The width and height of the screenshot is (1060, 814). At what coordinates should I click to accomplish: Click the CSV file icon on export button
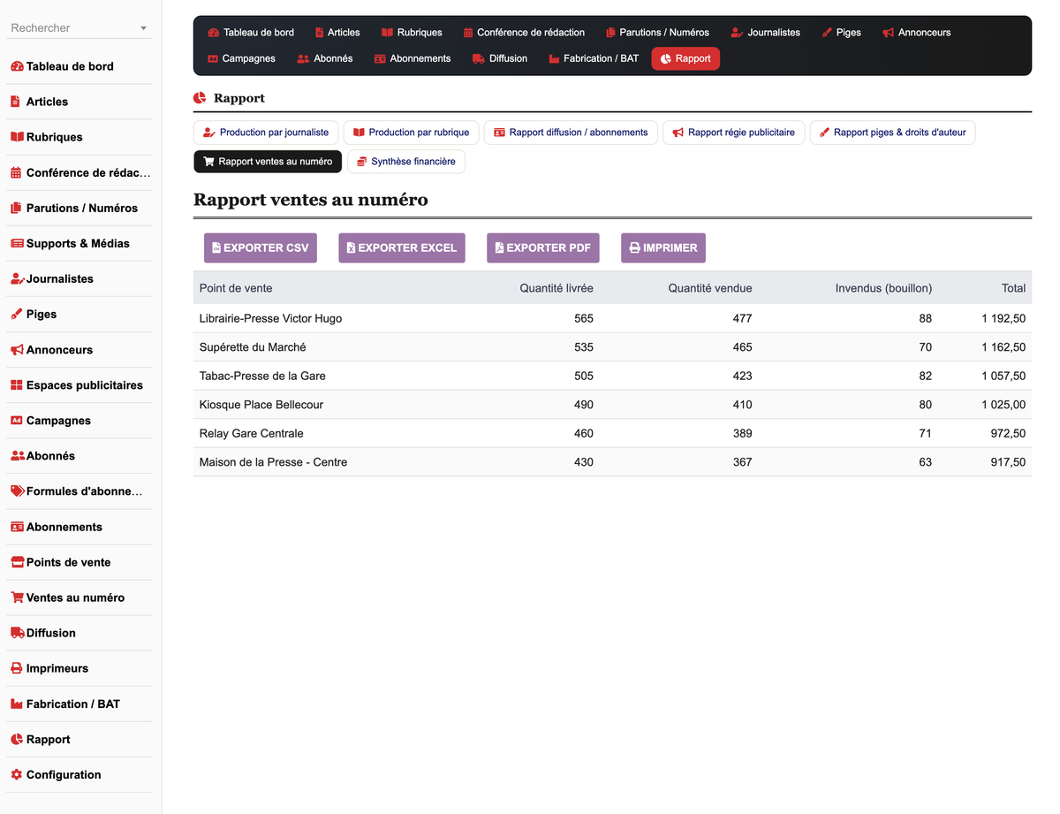pyautogui.click(x=216, y=248)
